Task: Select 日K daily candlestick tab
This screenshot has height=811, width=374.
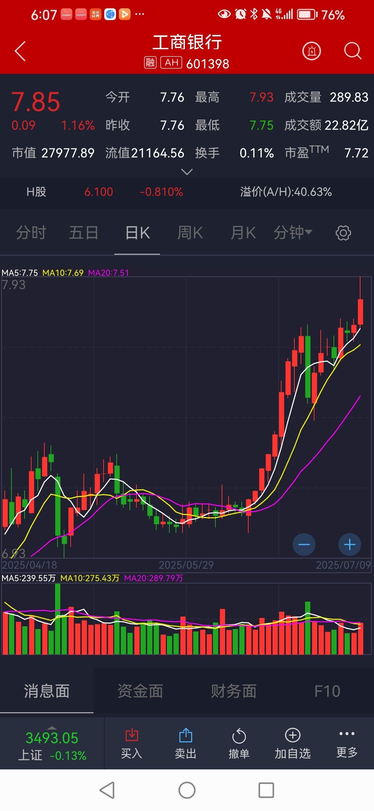Action: (137, 233)
